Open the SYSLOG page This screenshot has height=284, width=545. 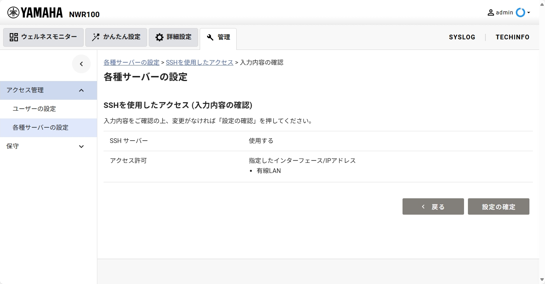pyautogui.click(x=462, y=37)
